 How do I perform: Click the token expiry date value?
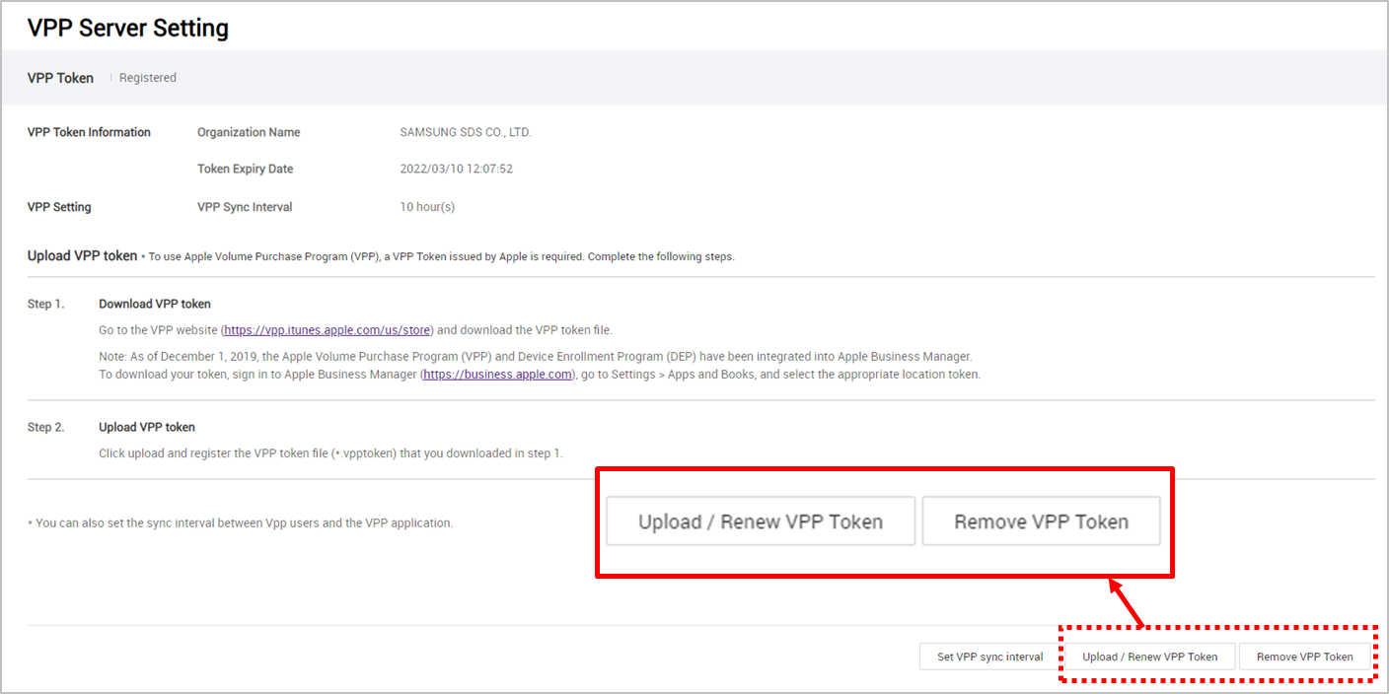tap(456, 169)
